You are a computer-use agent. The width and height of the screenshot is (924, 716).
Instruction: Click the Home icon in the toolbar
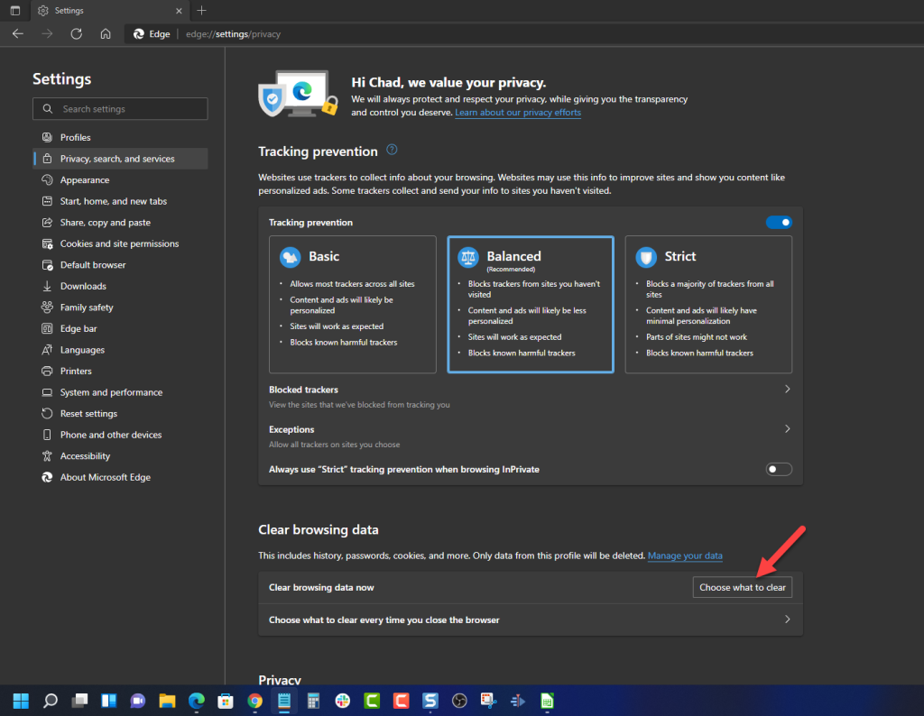click(x=106, y=33)
